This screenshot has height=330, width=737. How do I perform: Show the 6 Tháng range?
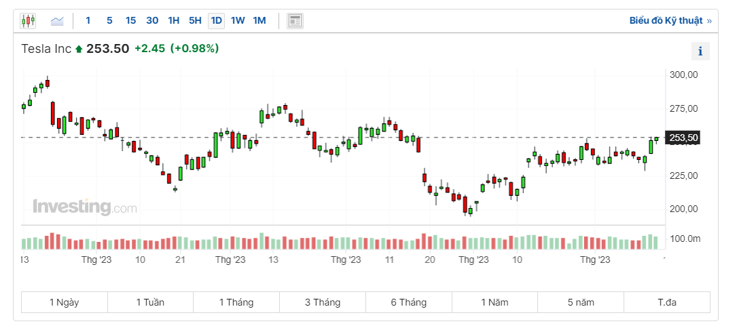click(409, 302)
